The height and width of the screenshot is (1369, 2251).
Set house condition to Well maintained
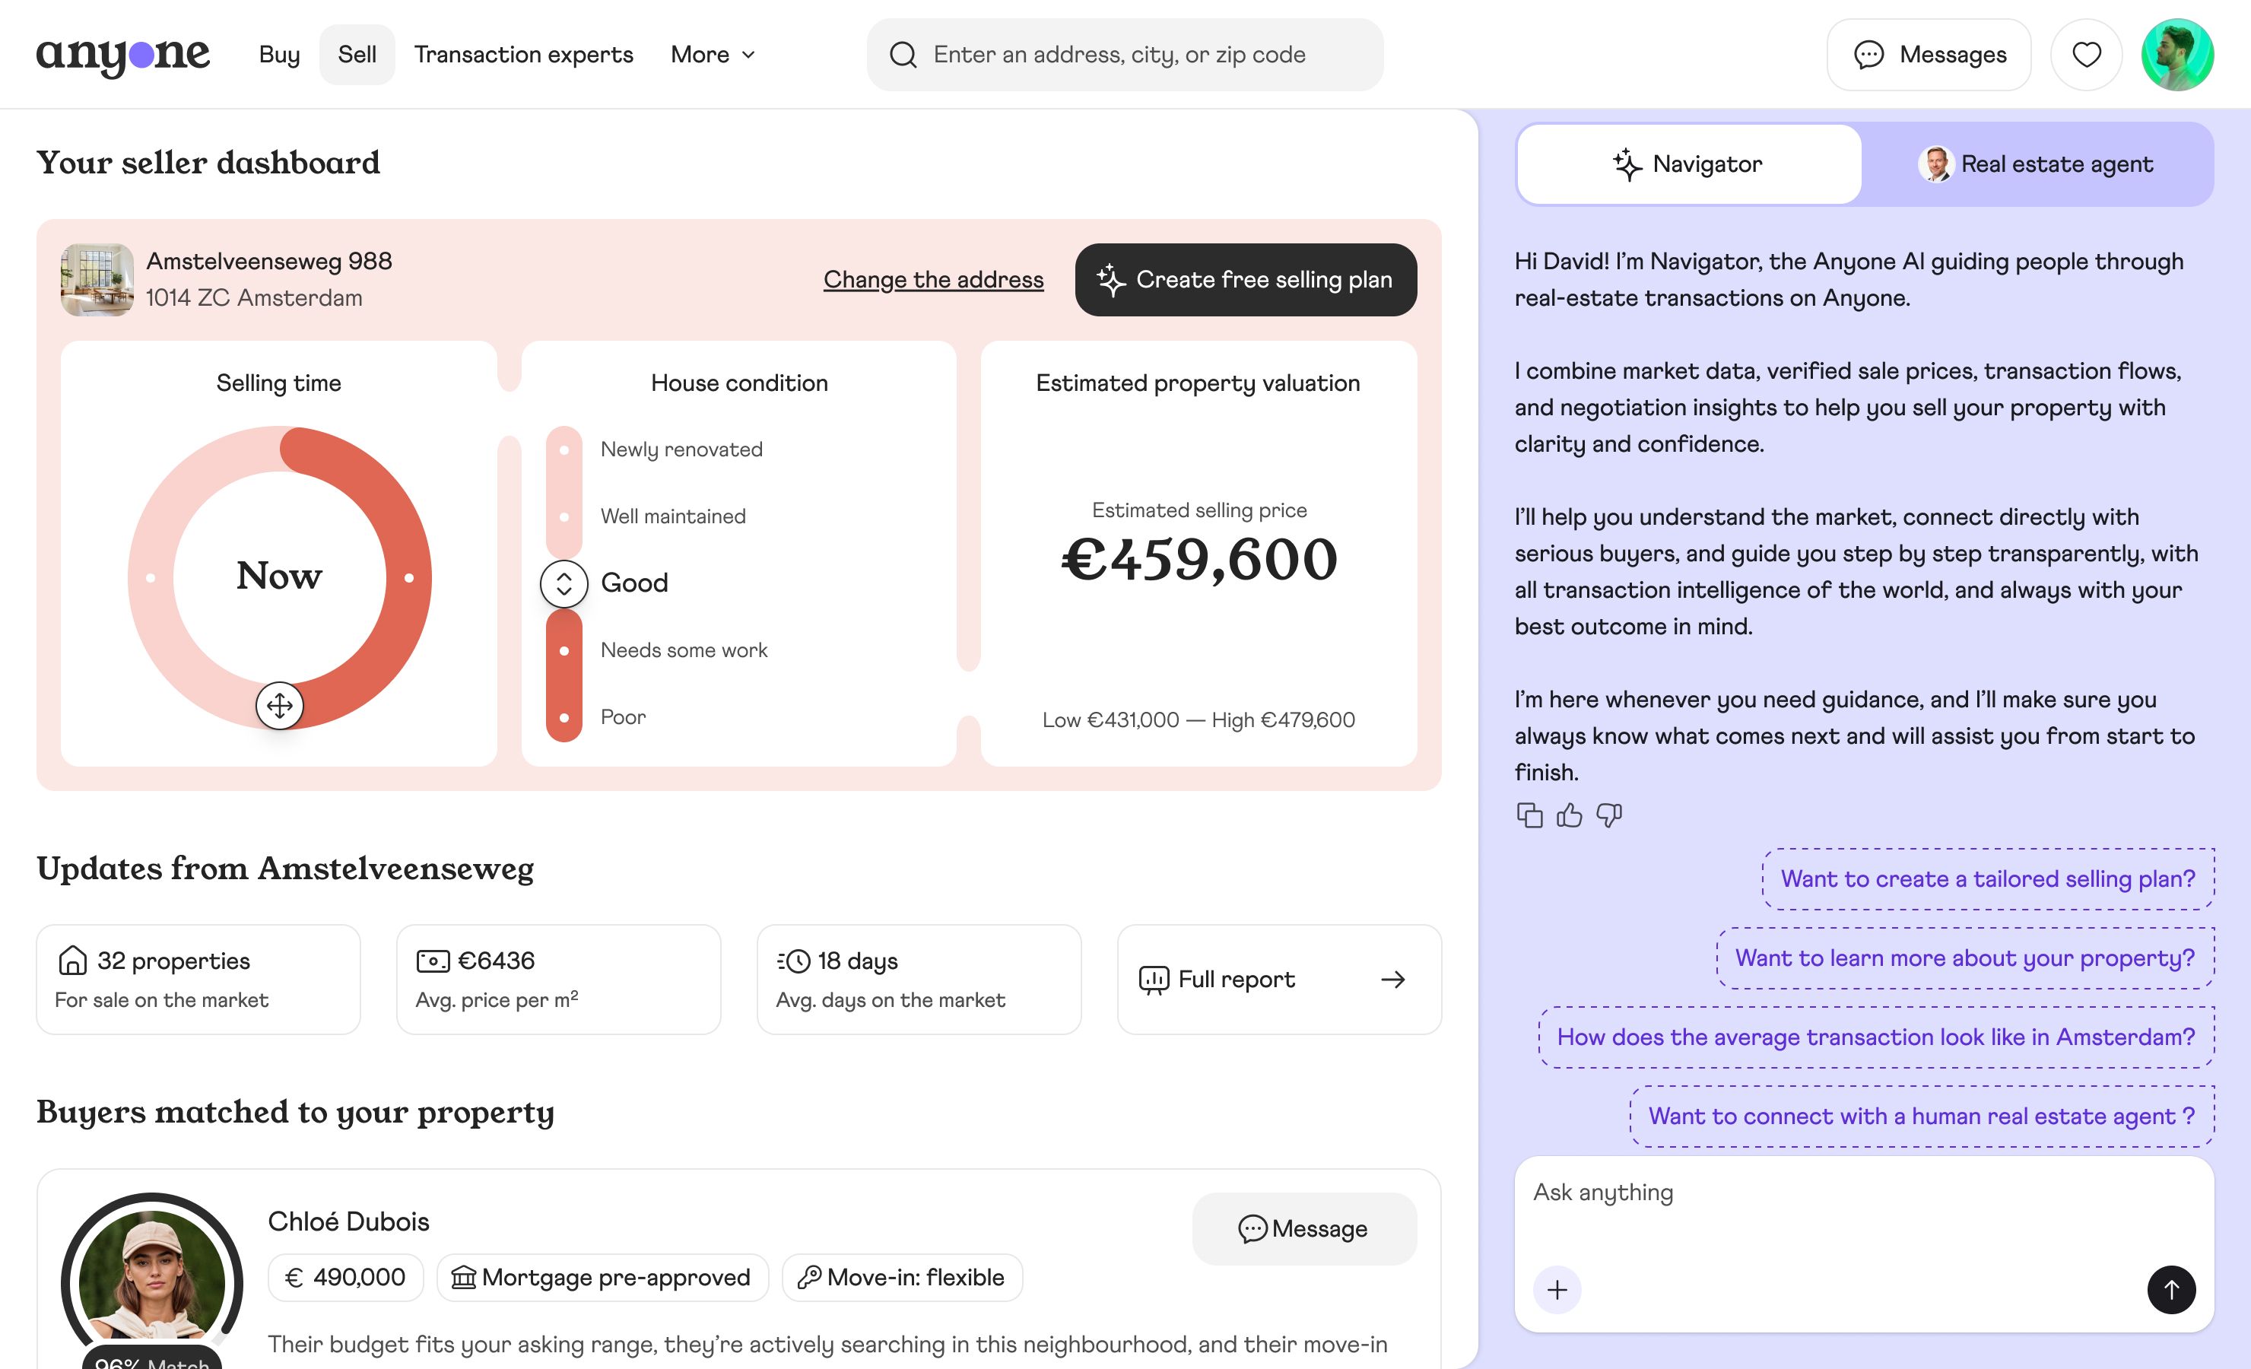(673, 516)
